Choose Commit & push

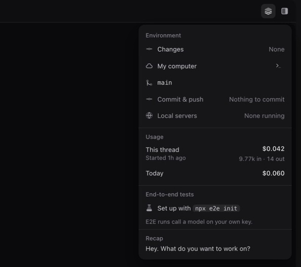point(215,99)
